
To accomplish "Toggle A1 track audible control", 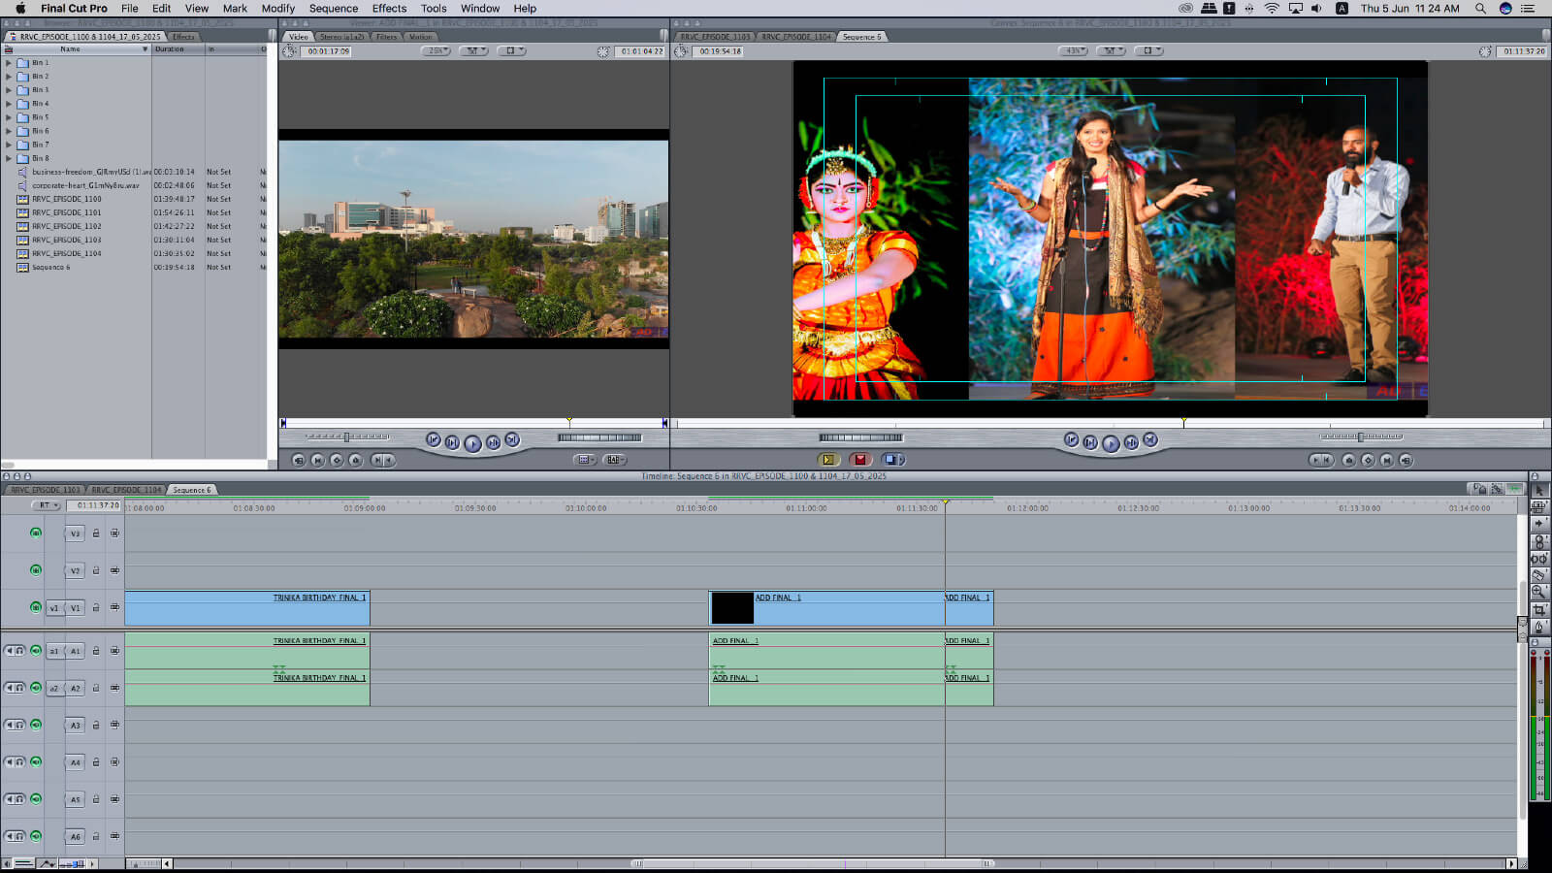I will point(36,651).
